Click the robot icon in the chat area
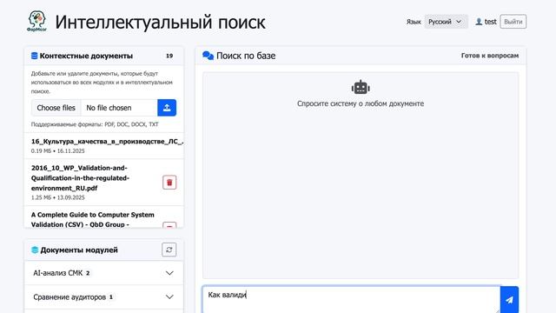This screenshot has width=556, height=313. pos(361,87)
